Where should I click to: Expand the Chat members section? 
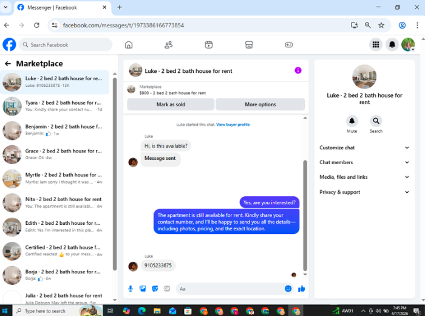click(x=364, y=162)
